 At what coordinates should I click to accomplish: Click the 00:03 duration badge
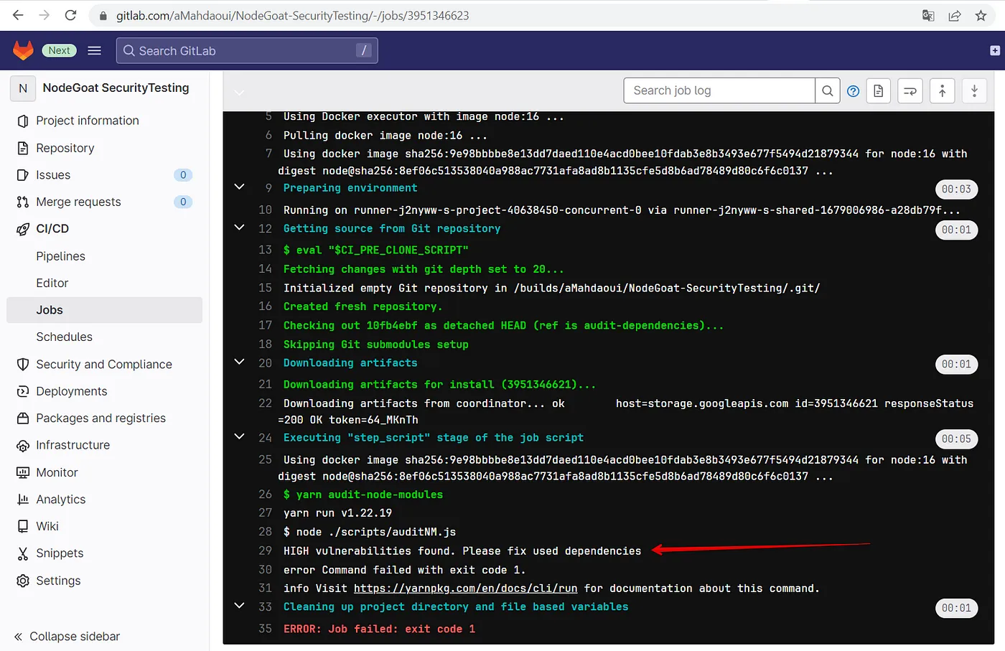tap(956, 189)
